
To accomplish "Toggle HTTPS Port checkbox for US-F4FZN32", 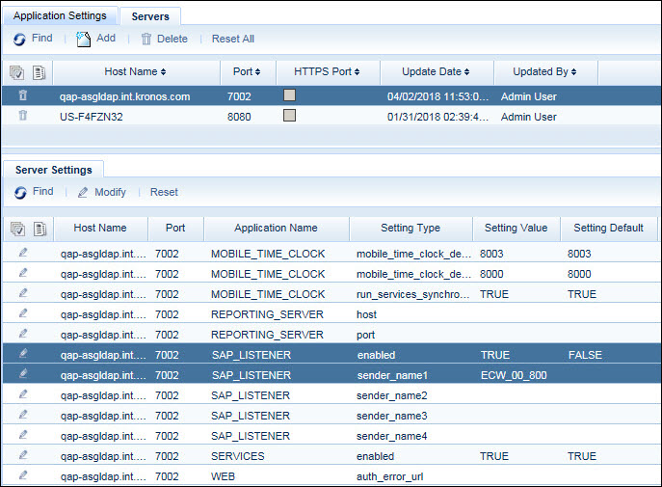I will (289, 116).
